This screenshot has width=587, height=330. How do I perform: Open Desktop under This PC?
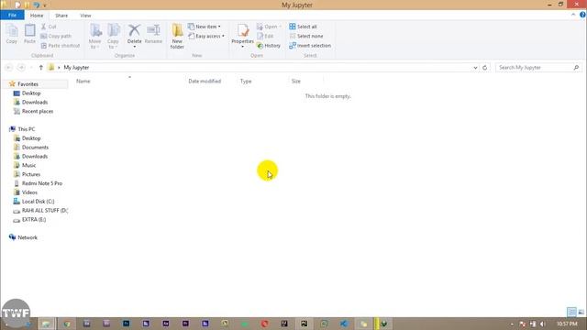pos(31,138)
